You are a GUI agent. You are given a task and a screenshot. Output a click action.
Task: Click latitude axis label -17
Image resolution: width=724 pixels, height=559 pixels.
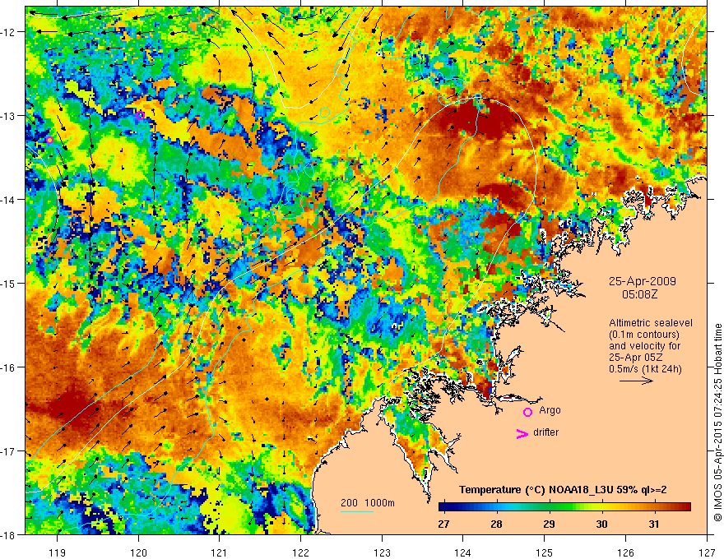(x=9, y=450)
